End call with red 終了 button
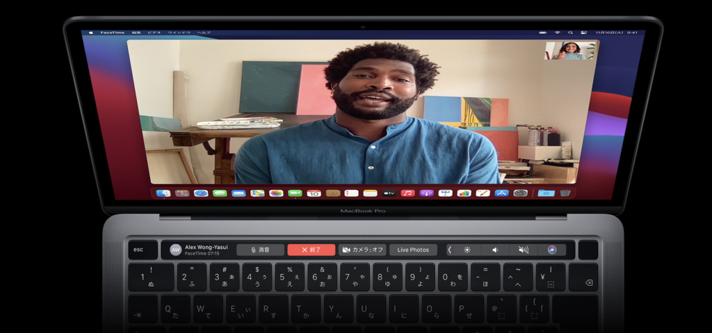 [311, 250]
